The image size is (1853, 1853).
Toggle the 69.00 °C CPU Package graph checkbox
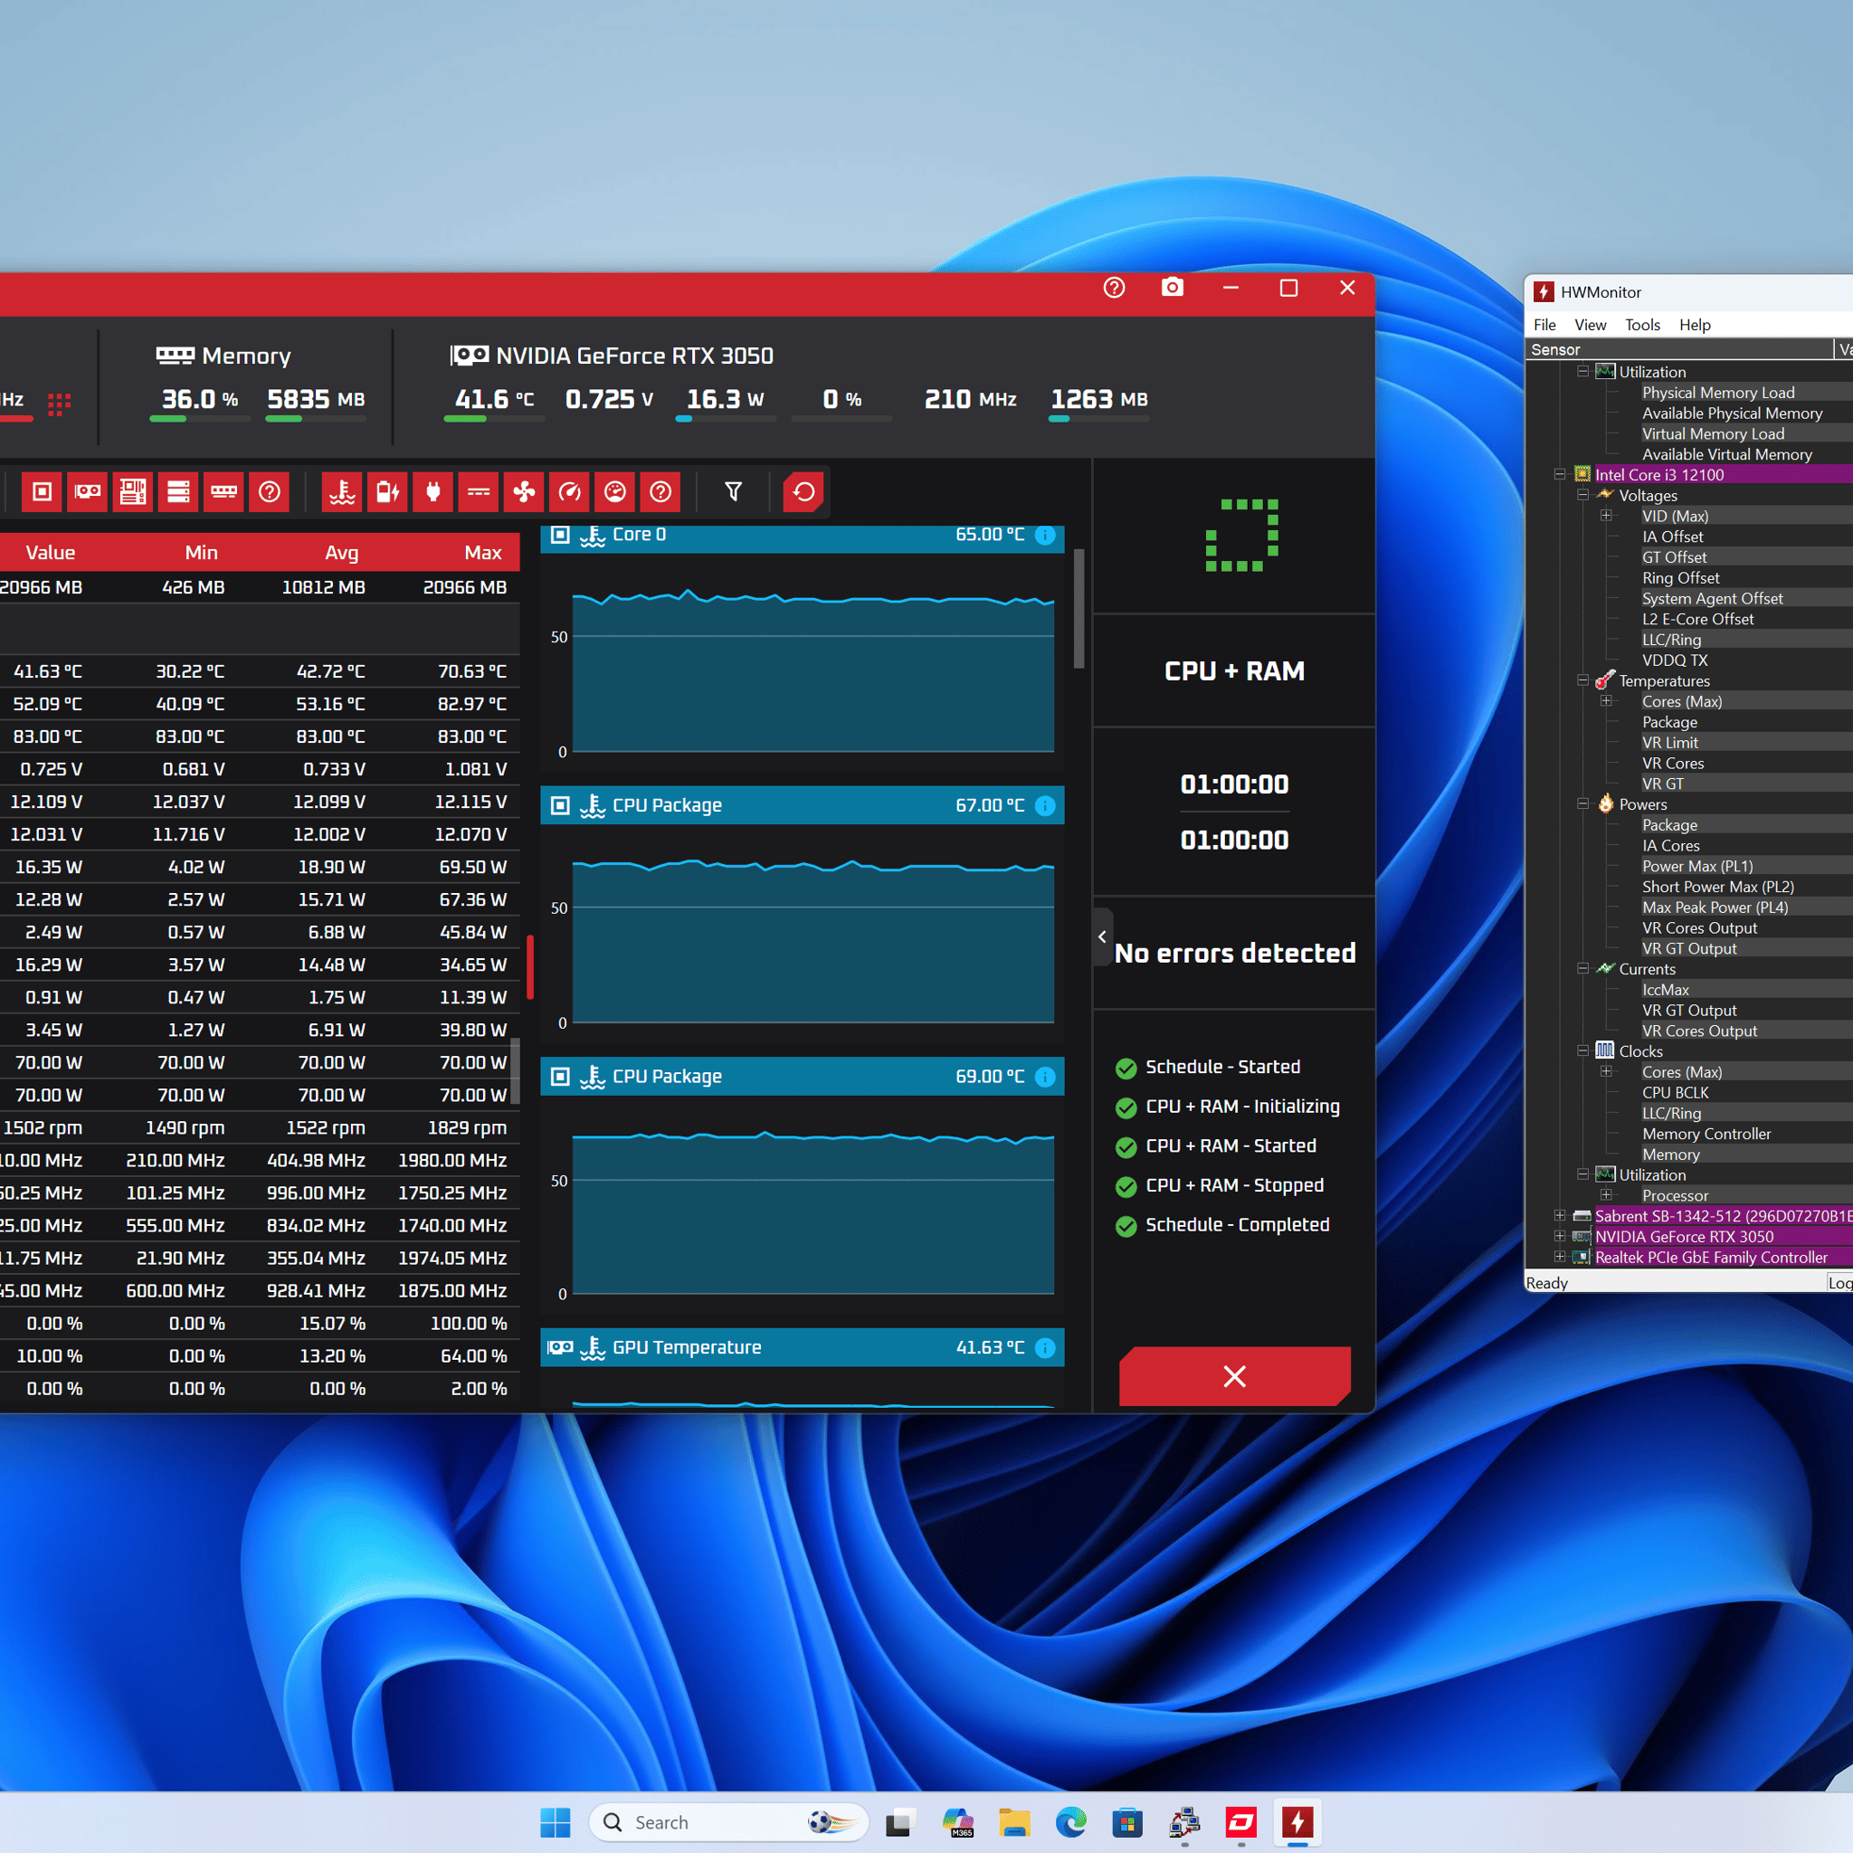(x=560, y=1077)
